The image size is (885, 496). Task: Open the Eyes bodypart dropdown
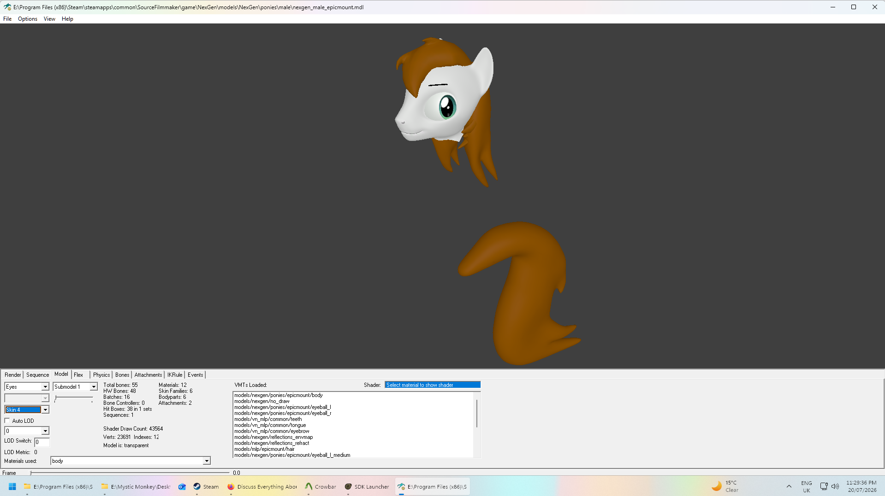(27, 387)
